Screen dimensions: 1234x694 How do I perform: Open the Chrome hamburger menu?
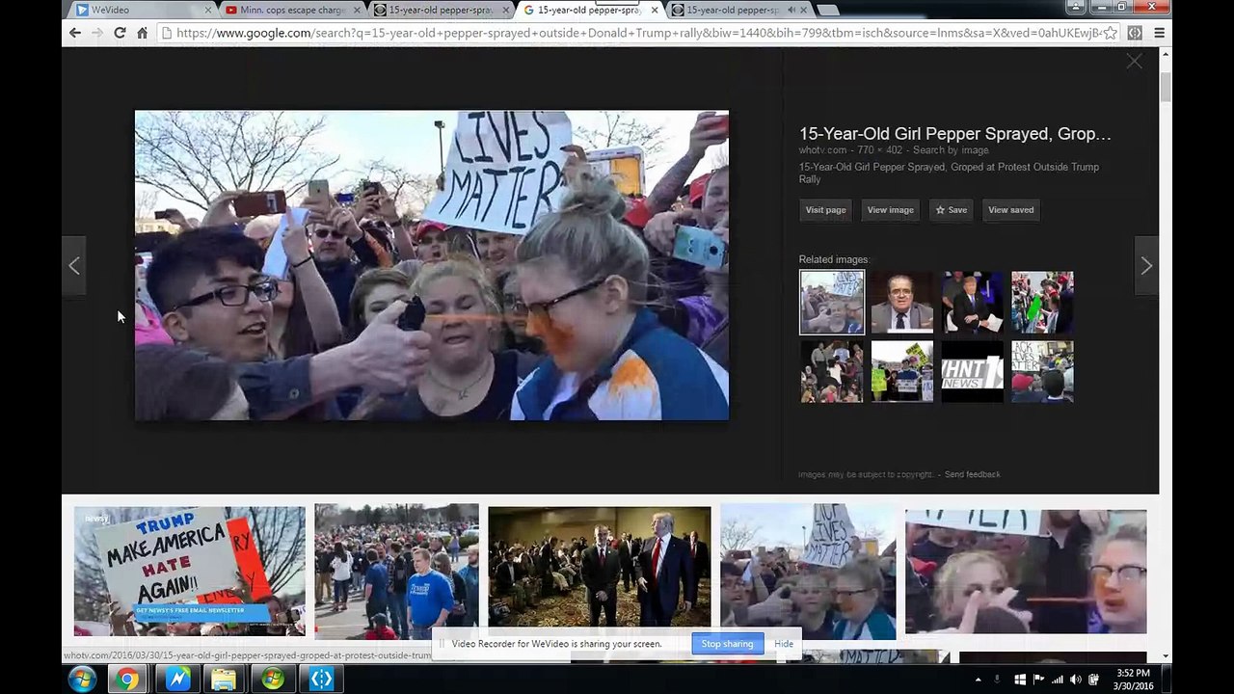coord(1160,33)
